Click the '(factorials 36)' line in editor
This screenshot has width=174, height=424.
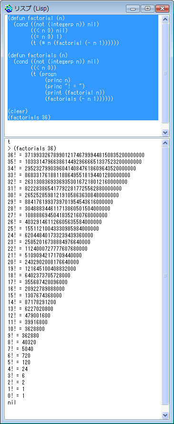point(29,117)
